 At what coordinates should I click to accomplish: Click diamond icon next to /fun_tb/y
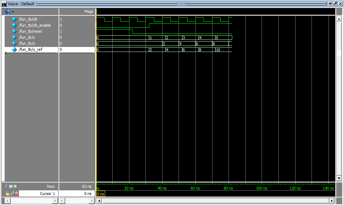(15, 43)
